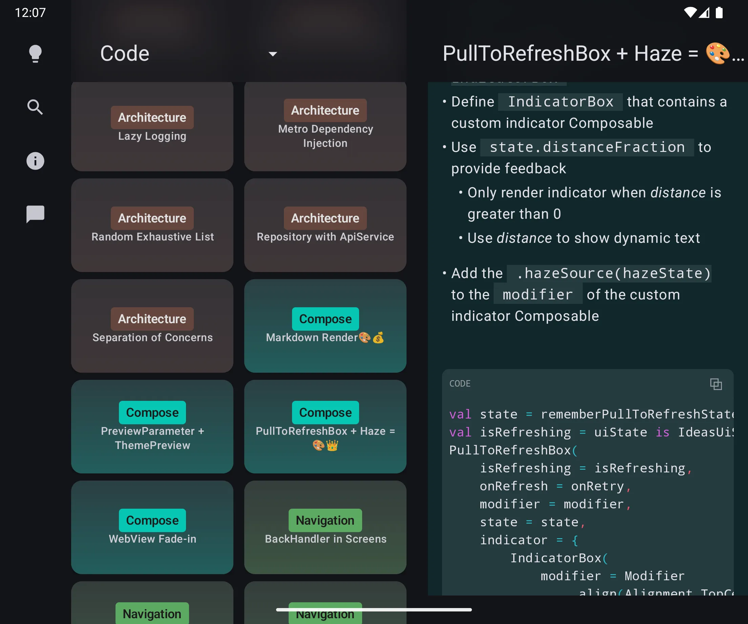The width and height of the screenshot is (748, 624).
Task: View the Separation of Concerns card
Action: tap(152, 326)
